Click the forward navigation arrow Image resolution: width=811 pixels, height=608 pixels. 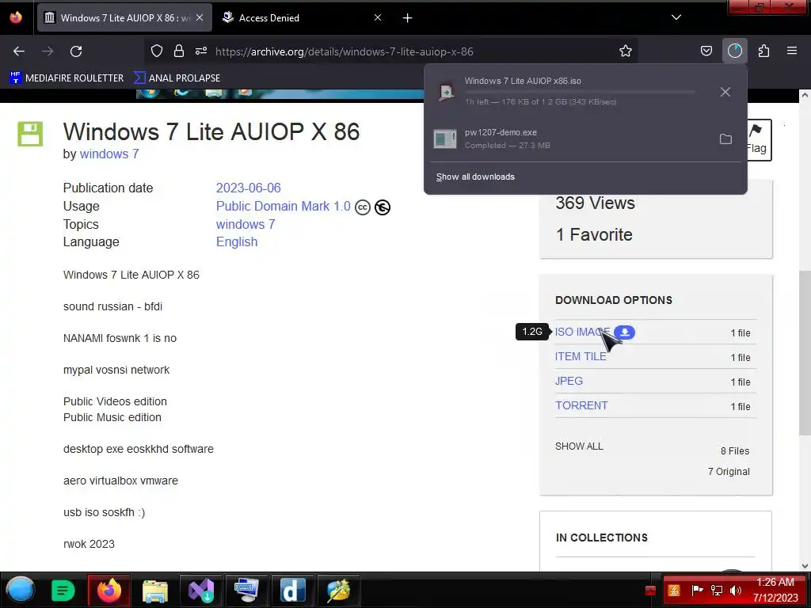tap(48, 51)
